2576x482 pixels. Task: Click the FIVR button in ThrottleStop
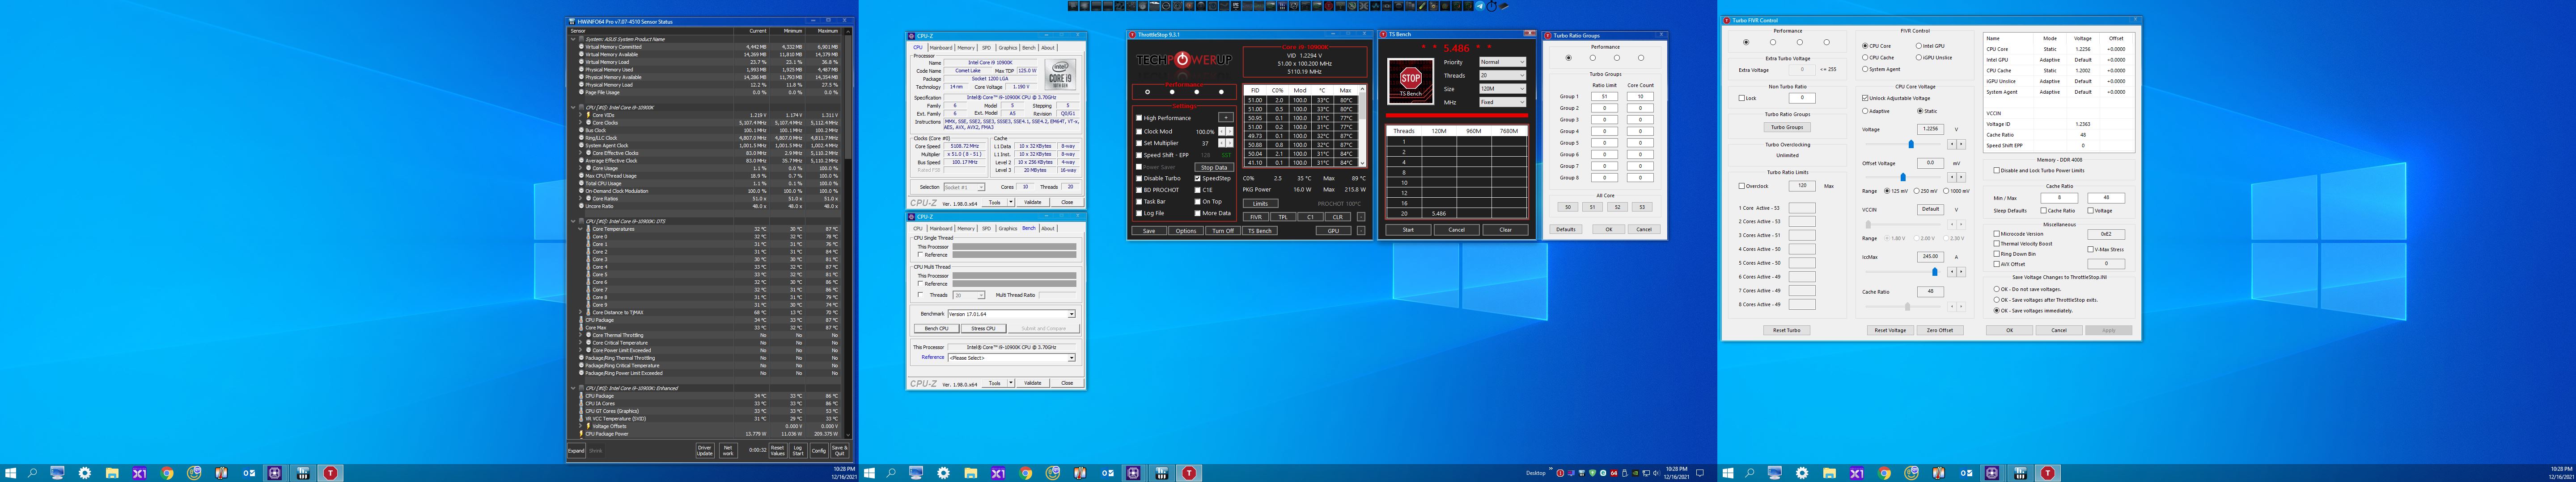1256,216
